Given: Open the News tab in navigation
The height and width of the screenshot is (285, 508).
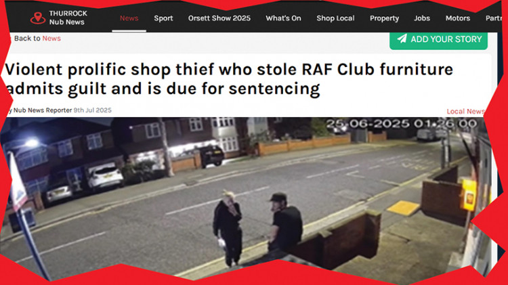Looking at the screenshot, I should [129, 18].
